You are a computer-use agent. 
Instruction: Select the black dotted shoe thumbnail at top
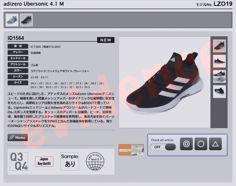coord(26,20)
